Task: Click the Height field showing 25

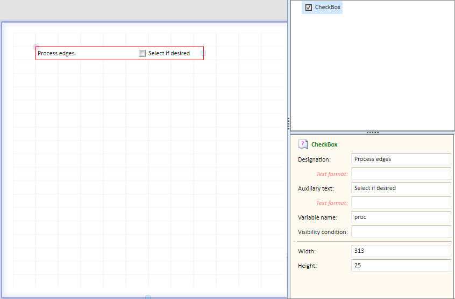Action: [x=401, y=265]
